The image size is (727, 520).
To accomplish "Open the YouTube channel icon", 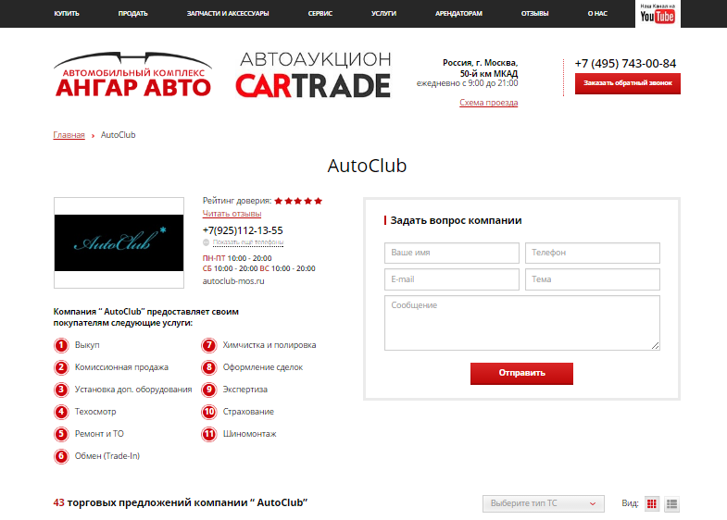I will coord(658,14).
